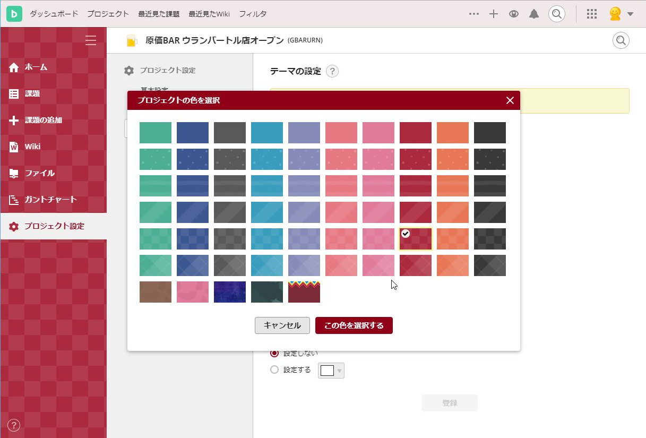646x438 pixels.
Task: Select diamond lavender swatch in sixth row
Action: (x=304, y=265)
